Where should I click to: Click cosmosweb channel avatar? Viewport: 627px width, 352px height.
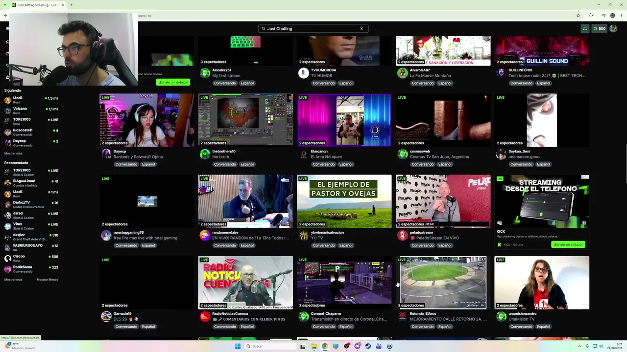click(x=402, y=154)
